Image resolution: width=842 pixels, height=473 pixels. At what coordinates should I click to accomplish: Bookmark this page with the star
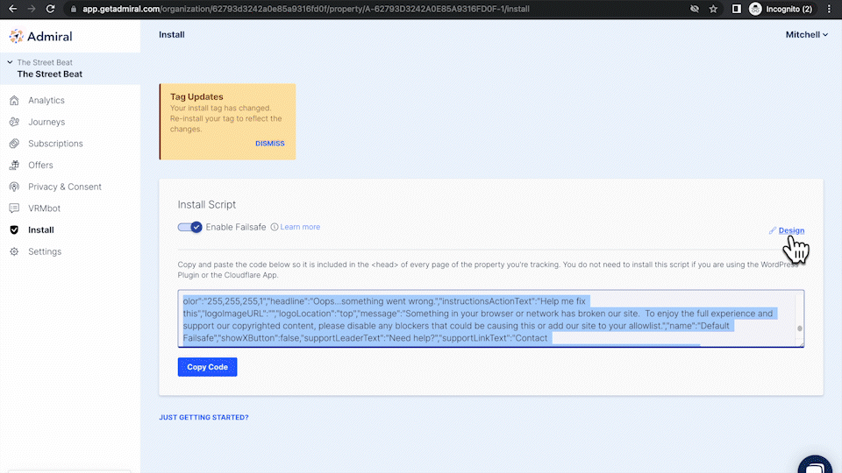coord(713,9)
